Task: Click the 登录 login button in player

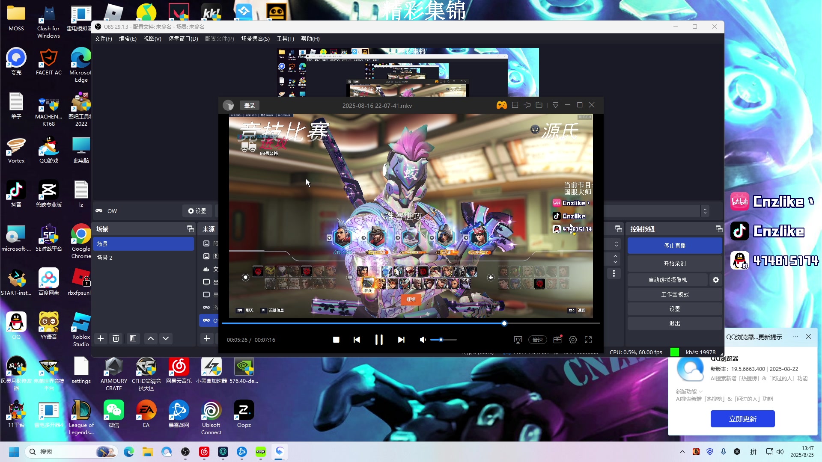Action: pos(250,105)
